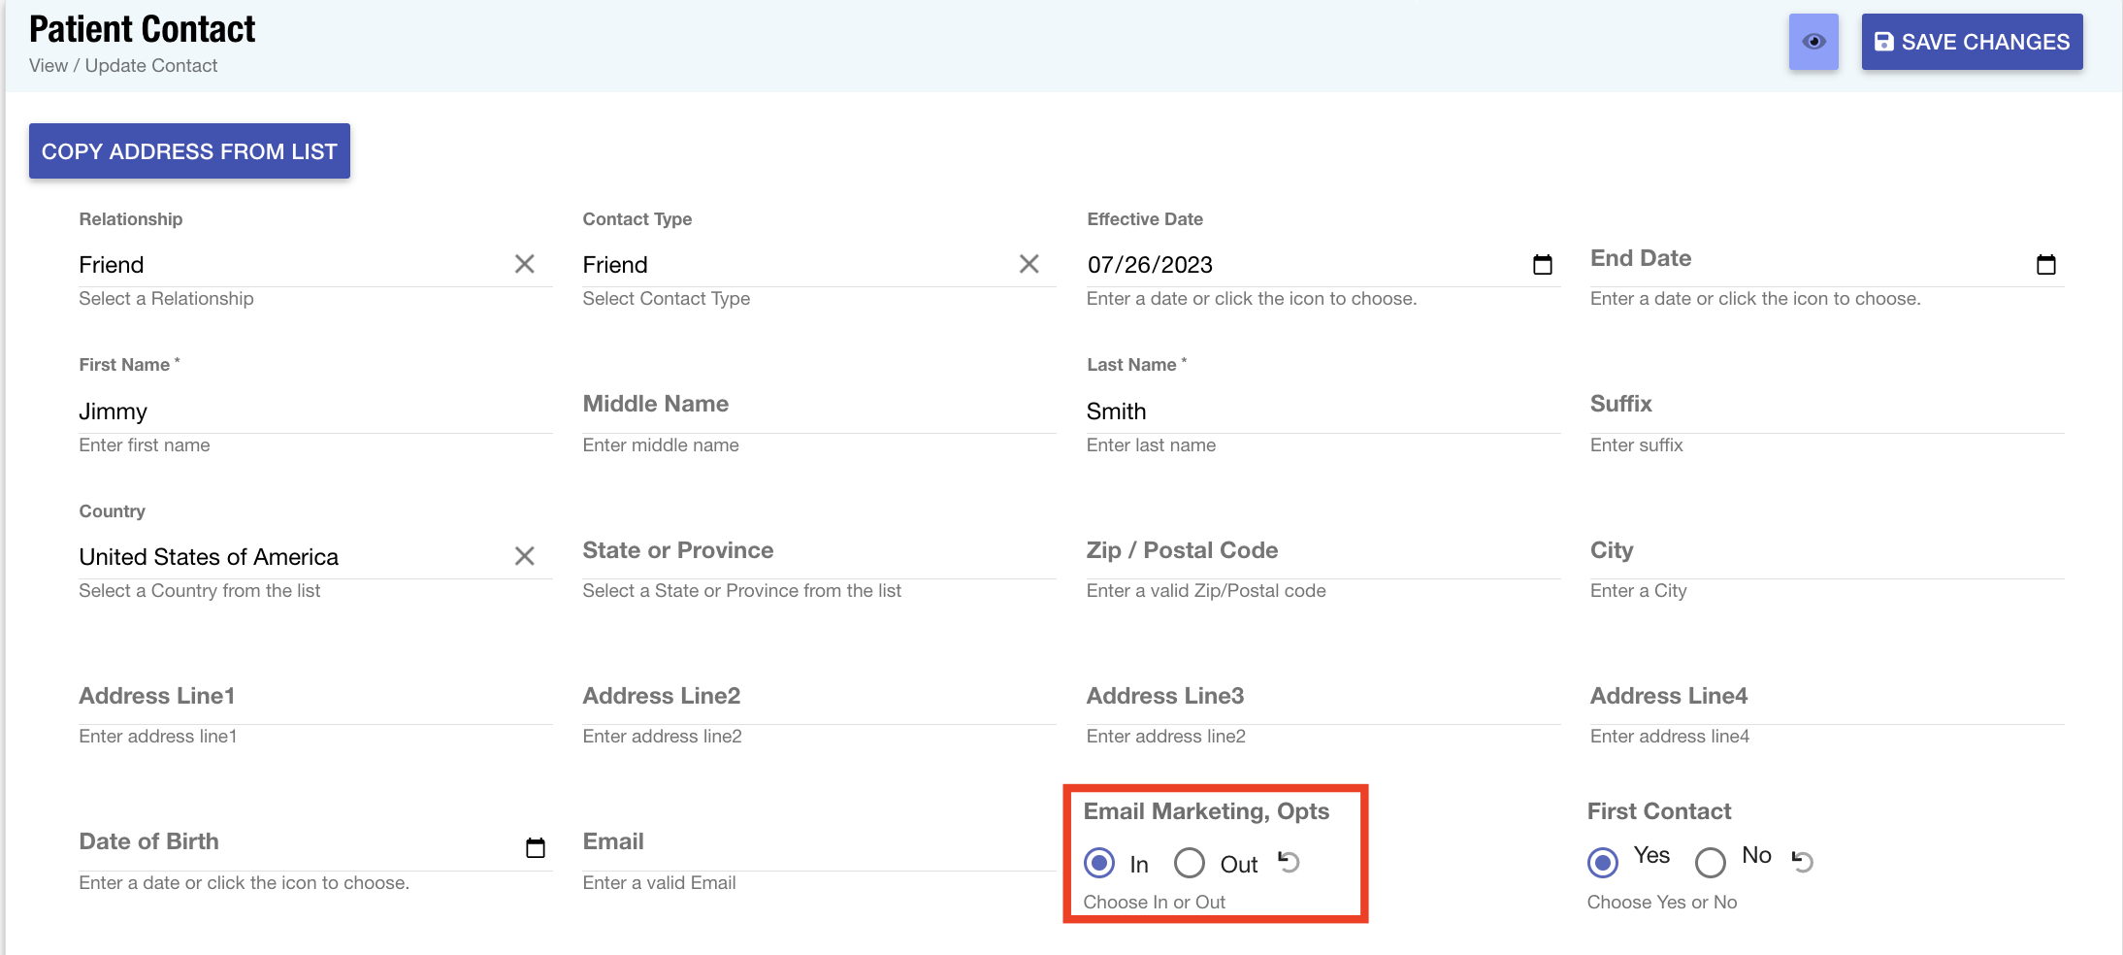Image resolution: width=2123 pixels, height=955 pixels.
Task: Clear the Relationship field with the X icon
Action: [x=525, y=263]
